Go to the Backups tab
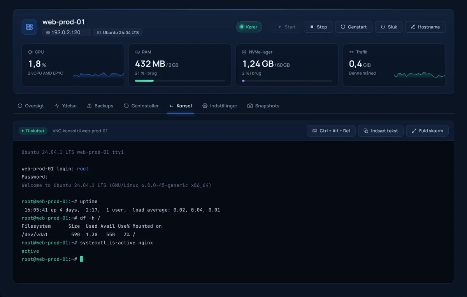 100,106
